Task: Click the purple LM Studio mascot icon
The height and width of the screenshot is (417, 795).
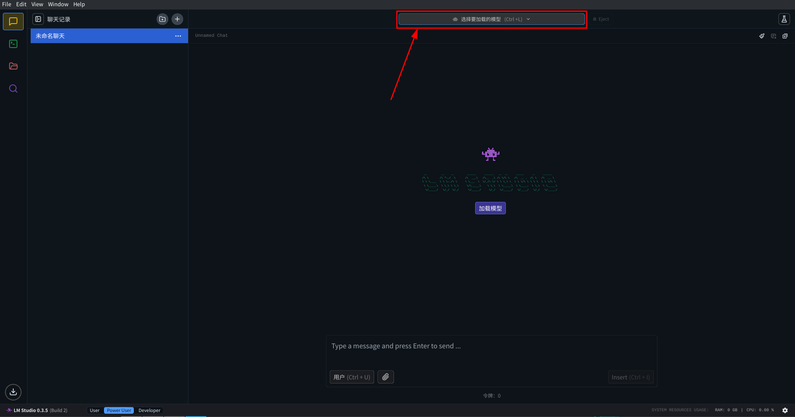Action: (x=491, y=154)
